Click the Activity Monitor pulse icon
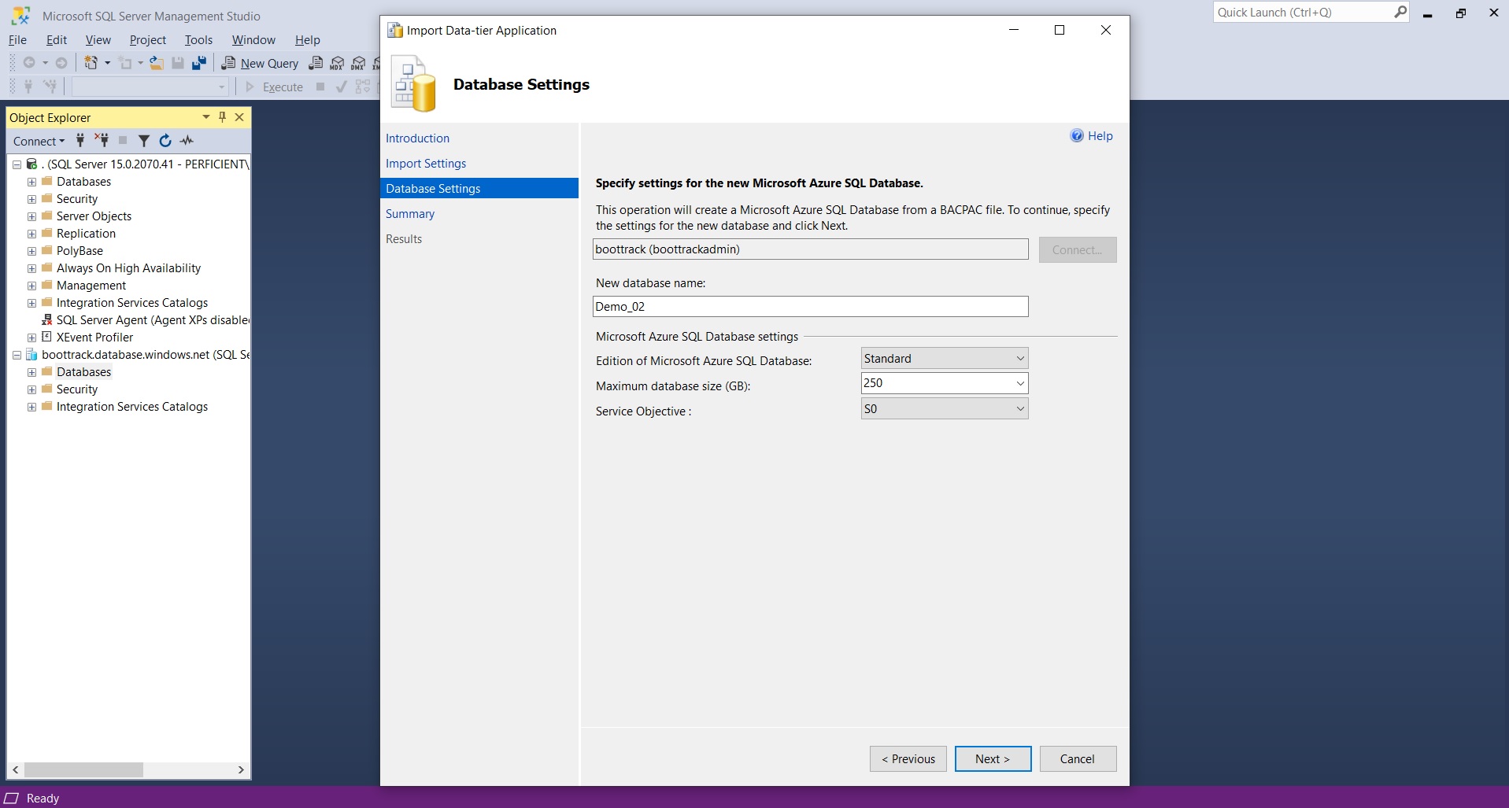 point(187,141)
